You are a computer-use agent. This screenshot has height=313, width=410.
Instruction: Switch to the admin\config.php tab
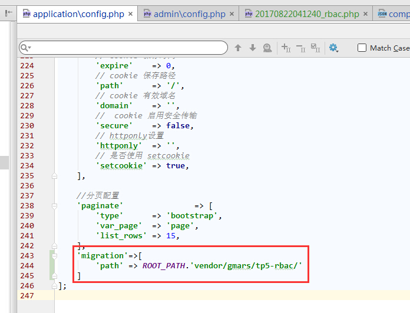tap(188, 14)
